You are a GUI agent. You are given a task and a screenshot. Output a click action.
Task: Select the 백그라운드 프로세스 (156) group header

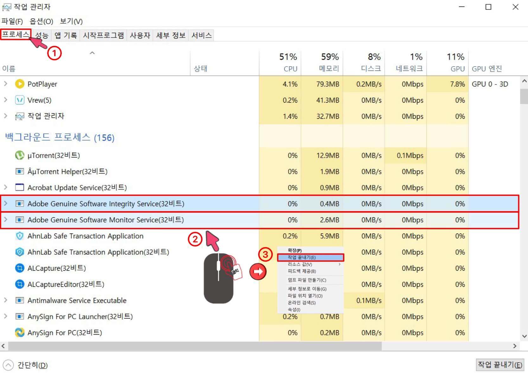point(60,137)
